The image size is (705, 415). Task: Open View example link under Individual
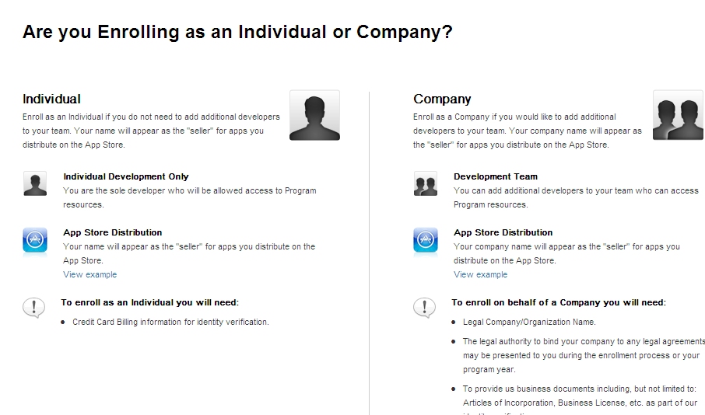(90, 274)
